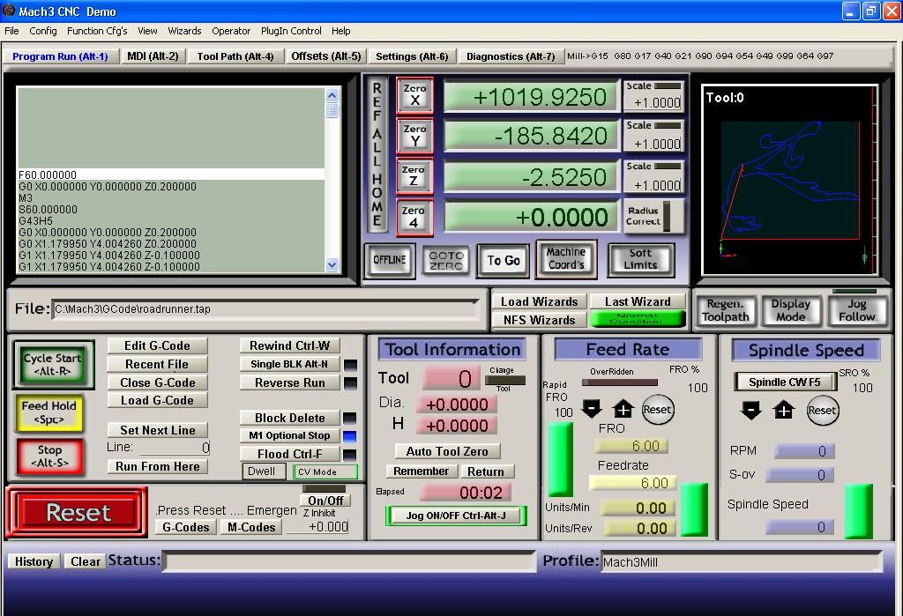This screenshot has height=616, width=903.
Task: Toggle Block Delete
Action: pyautogui.click(x=289, y=418)
